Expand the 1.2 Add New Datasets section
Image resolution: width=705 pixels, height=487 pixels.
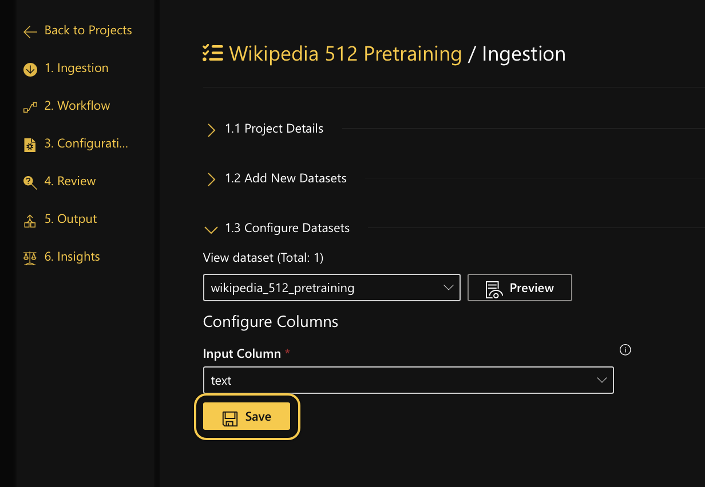click(211, 179)
